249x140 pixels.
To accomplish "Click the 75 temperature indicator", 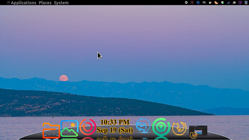I will click(204, 2).
